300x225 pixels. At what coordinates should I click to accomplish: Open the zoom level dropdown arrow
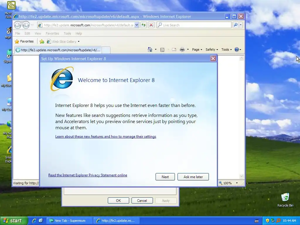237,183
